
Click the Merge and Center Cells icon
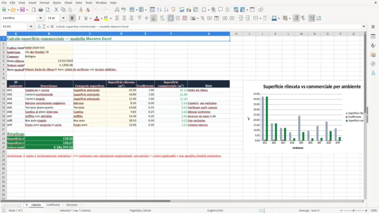coord(171,18)
